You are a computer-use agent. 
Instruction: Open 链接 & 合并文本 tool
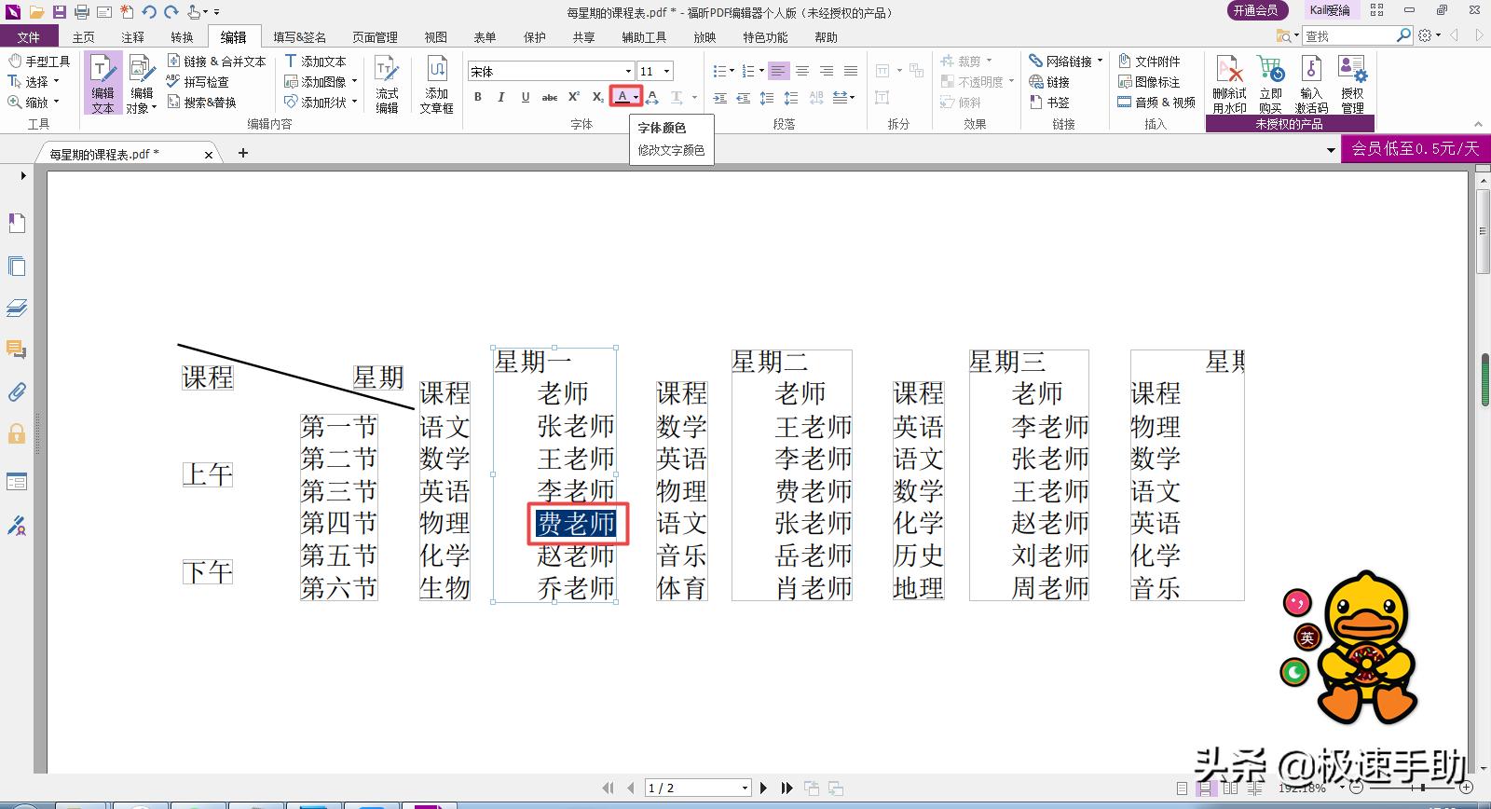click(x=216, y=61)
